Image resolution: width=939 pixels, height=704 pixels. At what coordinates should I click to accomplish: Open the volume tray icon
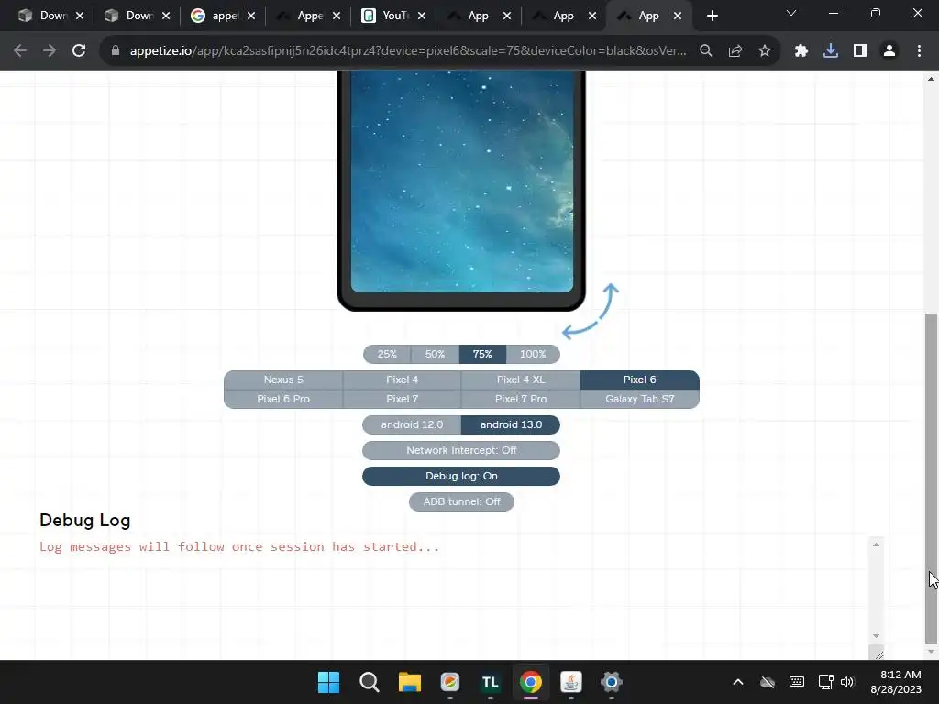(x=847, y=682)
